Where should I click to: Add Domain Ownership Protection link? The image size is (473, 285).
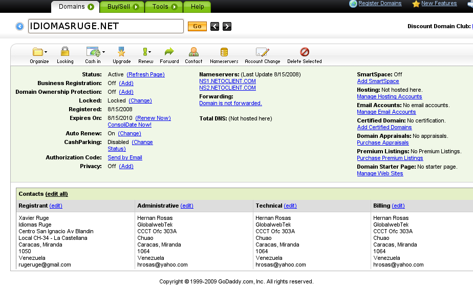coord(126,92)
